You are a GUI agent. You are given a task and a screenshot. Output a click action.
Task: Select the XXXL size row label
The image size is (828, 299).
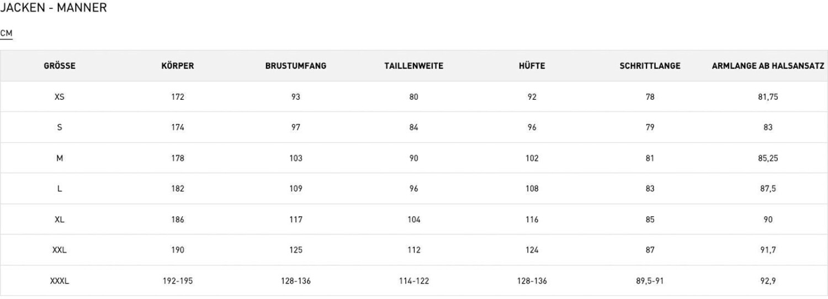pos(60,281)
